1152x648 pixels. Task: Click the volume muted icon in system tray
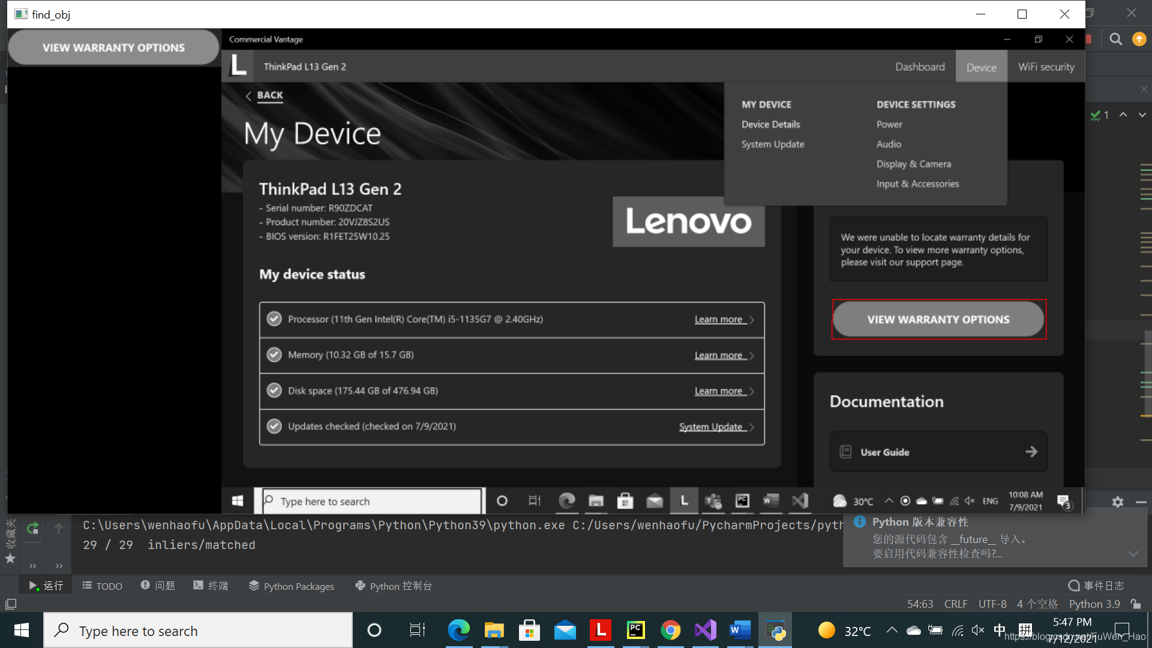point(978,630)
